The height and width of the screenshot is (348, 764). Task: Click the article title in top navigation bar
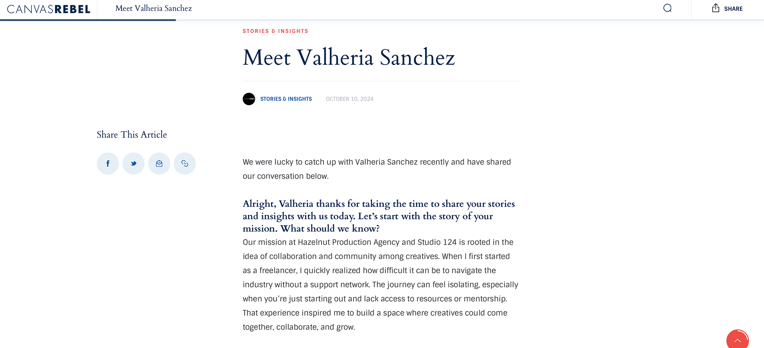tap(154, 8)
